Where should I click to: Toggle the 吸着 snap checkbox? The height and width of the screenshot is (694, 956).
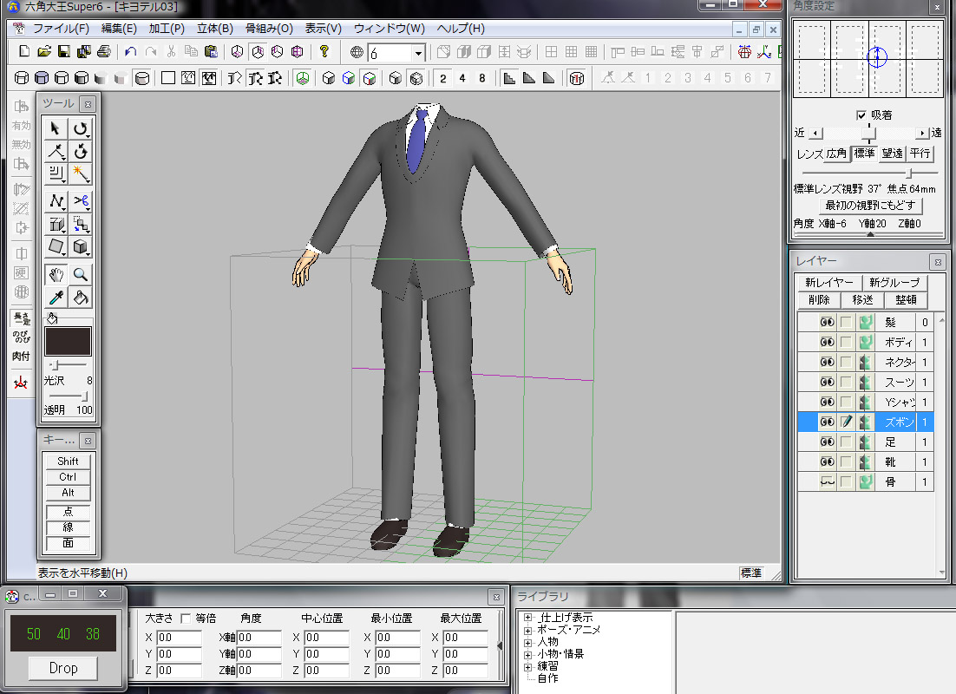coord(861,115)
